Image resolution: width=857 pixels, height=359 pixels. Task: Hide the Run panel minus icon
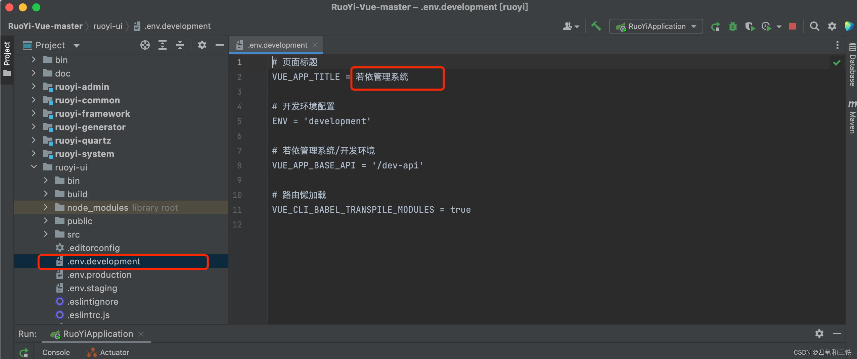click(837, 334)
